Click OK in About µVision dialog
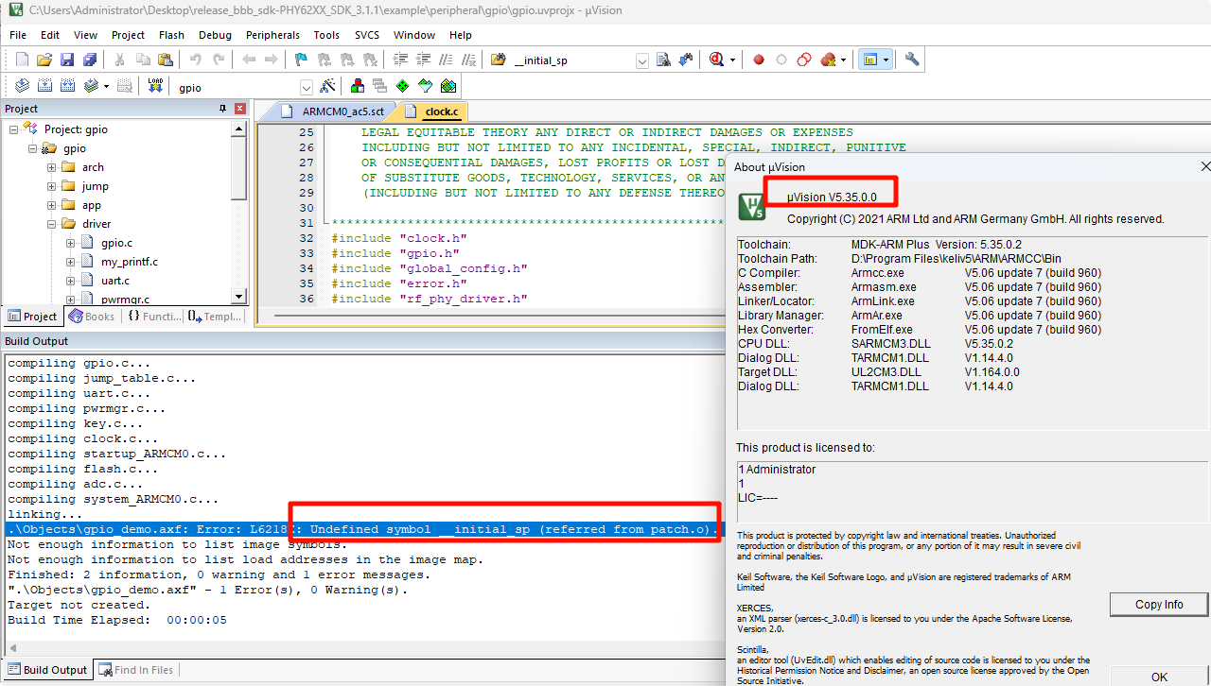The height and width of the screenshot is (686, 1211). [x=1159, y=677]
